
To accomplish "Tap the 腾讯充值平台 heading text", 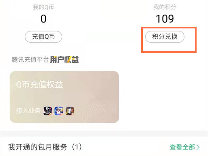I will pyautogui.click(x=30, y=60).
